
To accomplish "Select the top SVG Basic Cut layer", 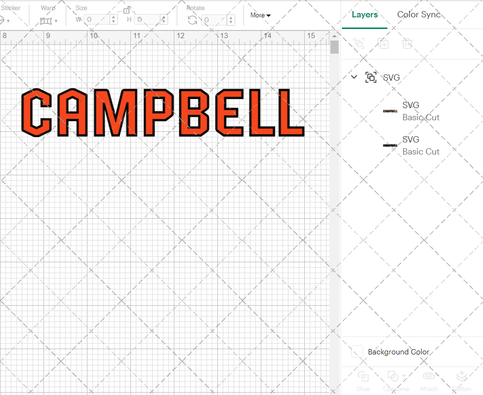I will (x=421, y=111).
